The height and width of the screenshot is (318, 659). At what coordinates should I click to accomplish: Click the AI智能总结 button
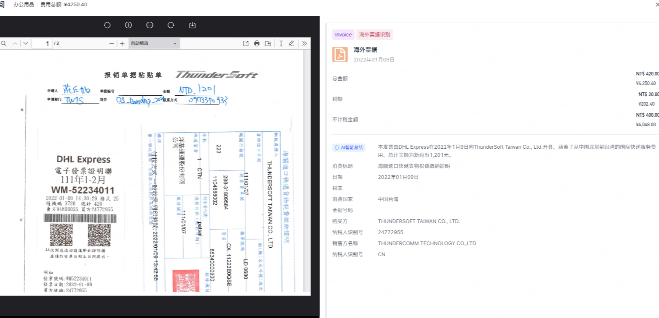click(349, 148)
